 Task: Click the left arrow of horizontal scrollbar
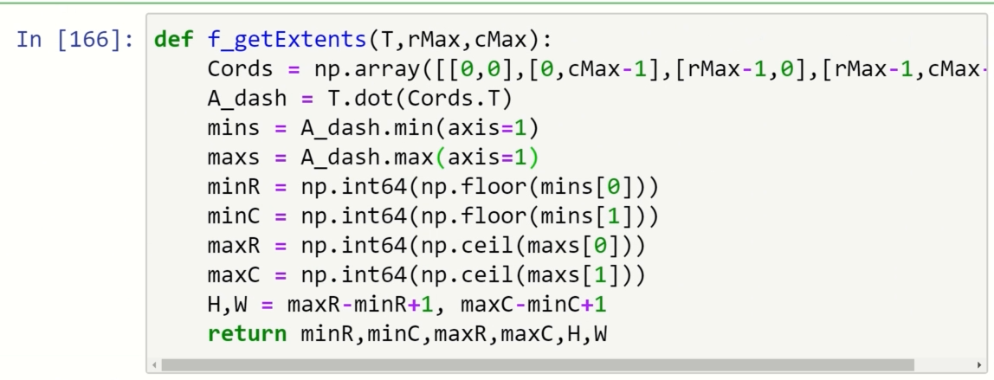point(154,365)
